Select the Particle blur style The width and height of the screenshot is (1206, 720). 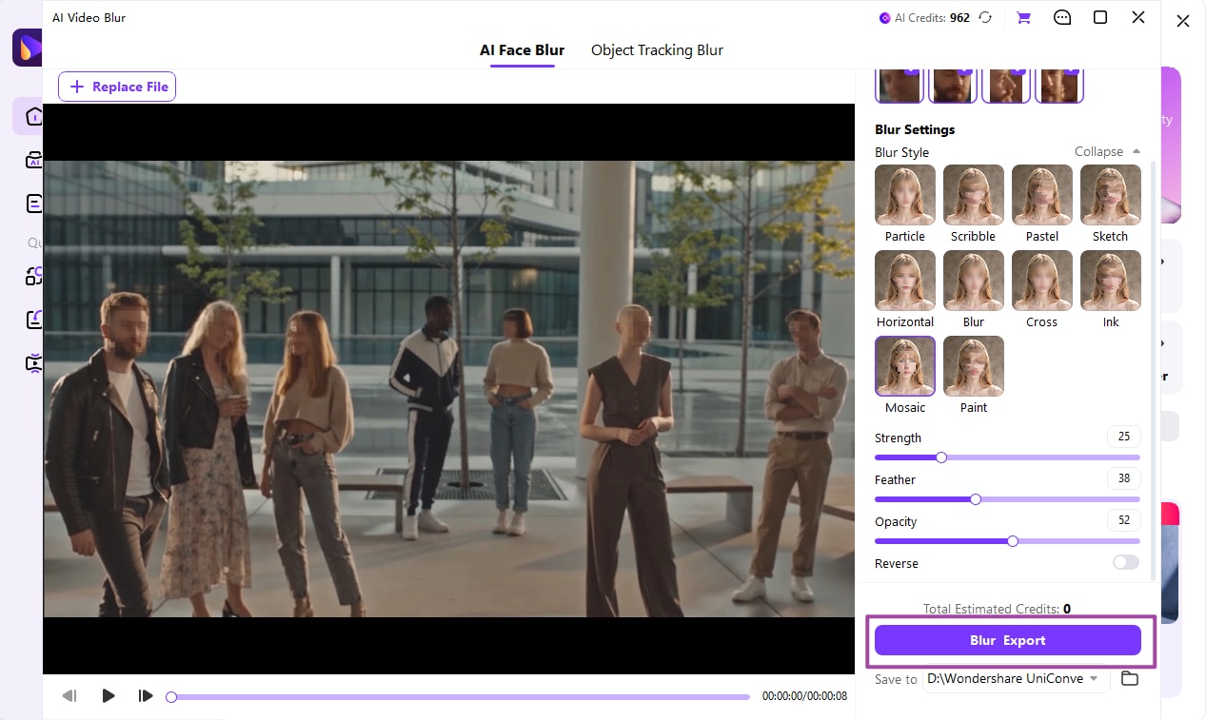[905, 195]
